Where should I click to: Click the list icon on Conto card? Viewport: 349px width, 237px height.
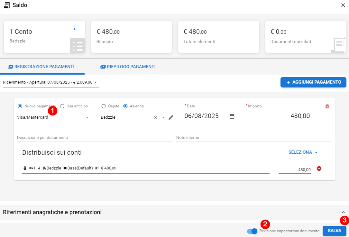tap(77, 46)
